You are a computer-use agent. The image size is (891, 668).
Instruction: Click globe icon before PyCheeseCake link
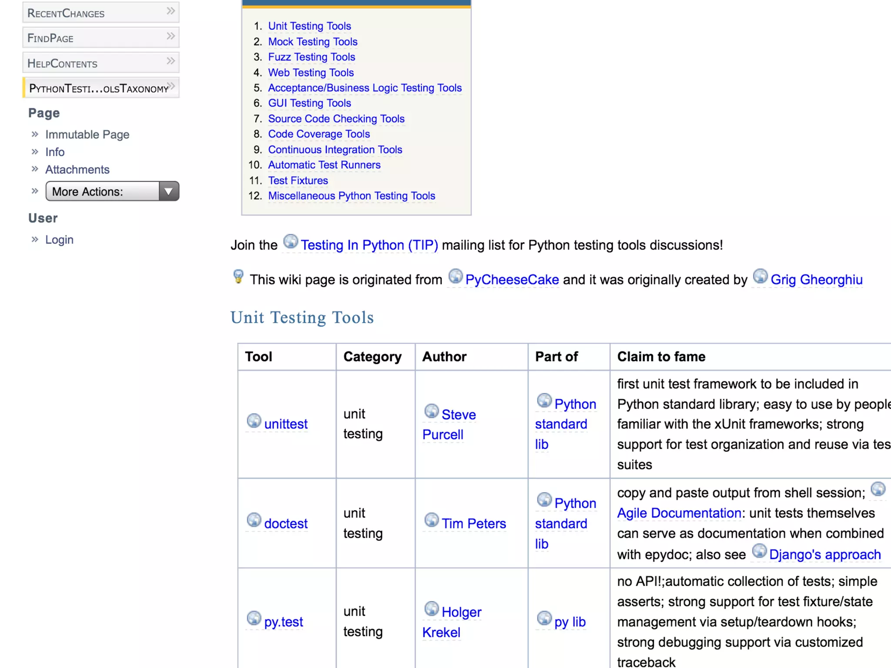[x=456, y=276]
